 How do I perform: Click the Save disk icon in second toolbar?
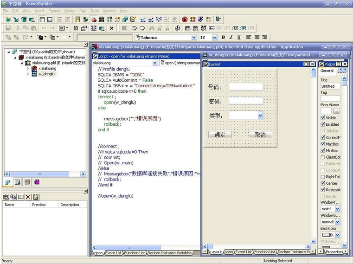pos(8,28)
